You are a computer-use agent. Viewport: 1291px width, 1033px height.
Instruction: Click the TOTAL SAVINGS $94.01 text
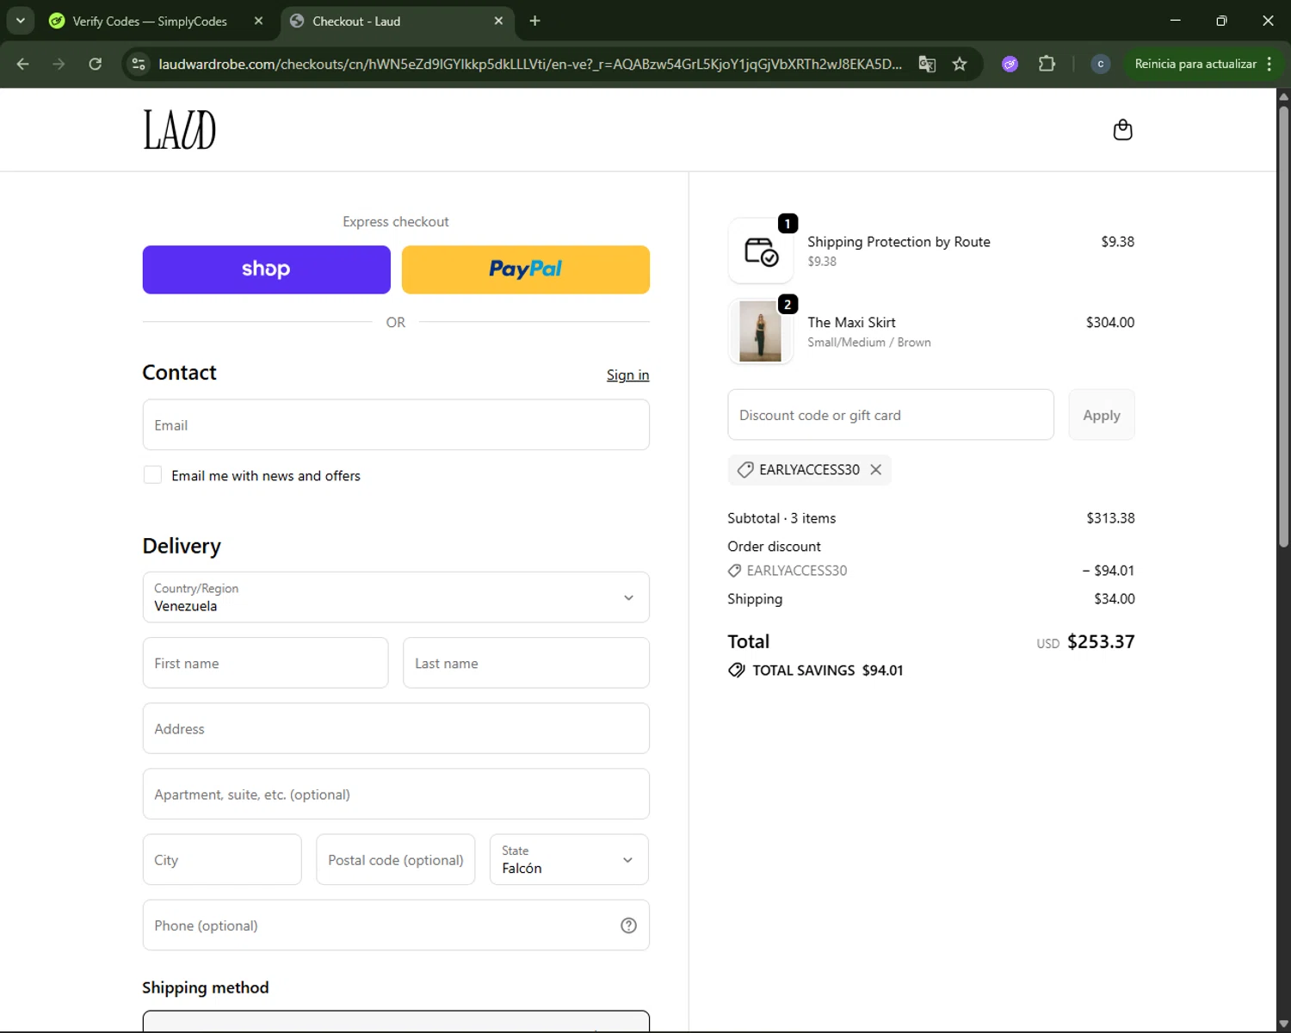(x=827, y=671)
